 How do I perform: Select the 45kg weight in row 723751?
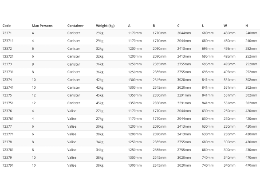click(x=99, y=103)
